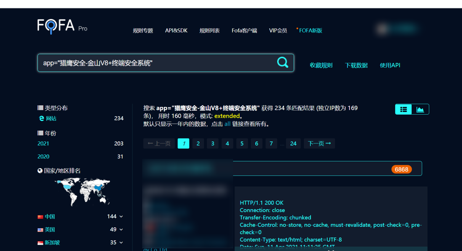Click the list icon beside 类型分布
Image resolution: width=462 pixels, height=251 pixels.
[40, 108]
